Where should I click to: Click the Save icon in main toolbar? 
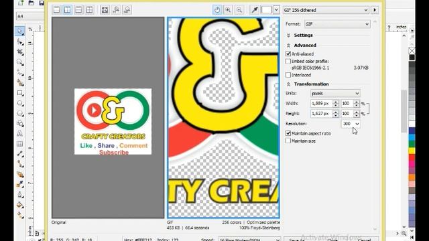[42, 3]
